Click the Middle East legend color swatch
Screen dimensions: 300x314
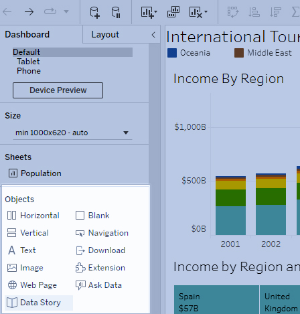pyautogui.click(x=239, y=53)
